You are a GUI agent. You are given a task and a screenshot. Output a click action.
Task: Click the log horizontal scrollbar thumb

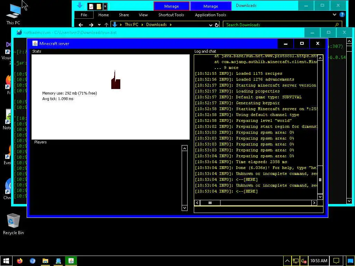[x=210, y=203]
